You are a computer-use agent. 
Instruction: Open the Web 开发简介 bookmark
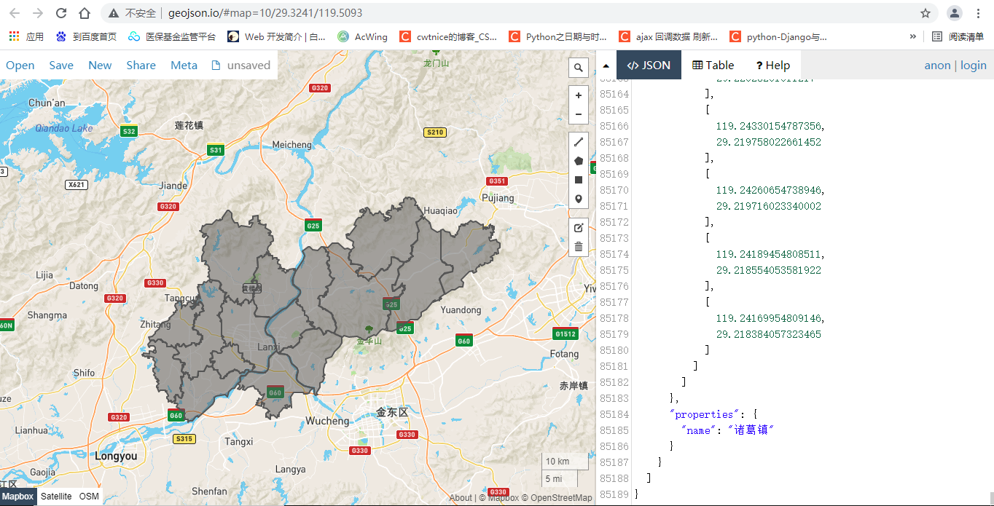(277, 36)
